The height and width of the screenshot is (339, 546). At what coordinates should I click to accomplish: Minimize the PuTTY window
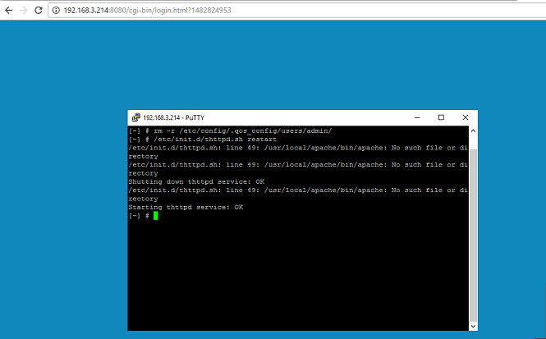pos(417,117)
